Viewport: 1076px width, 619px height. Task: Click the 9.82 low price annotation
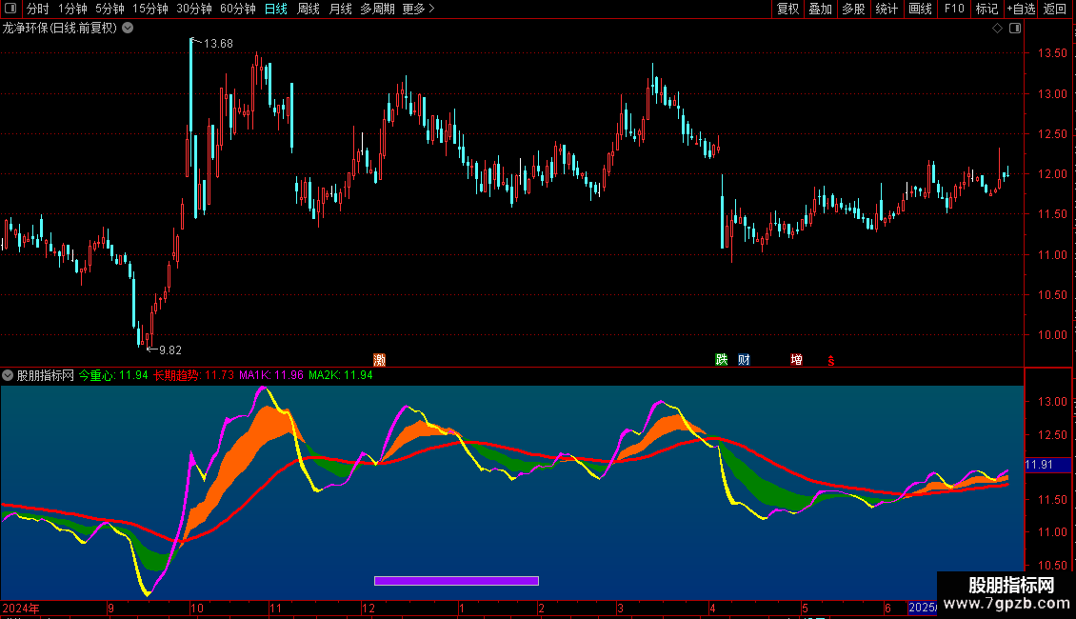170,350
